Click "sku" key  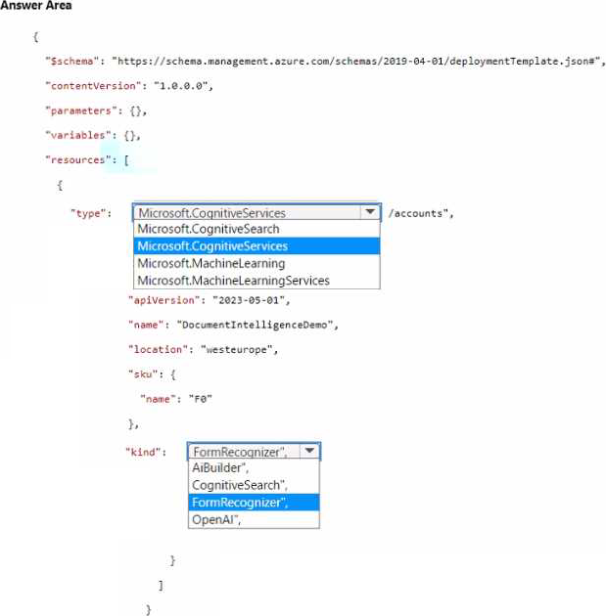click(x=143, y=374)
